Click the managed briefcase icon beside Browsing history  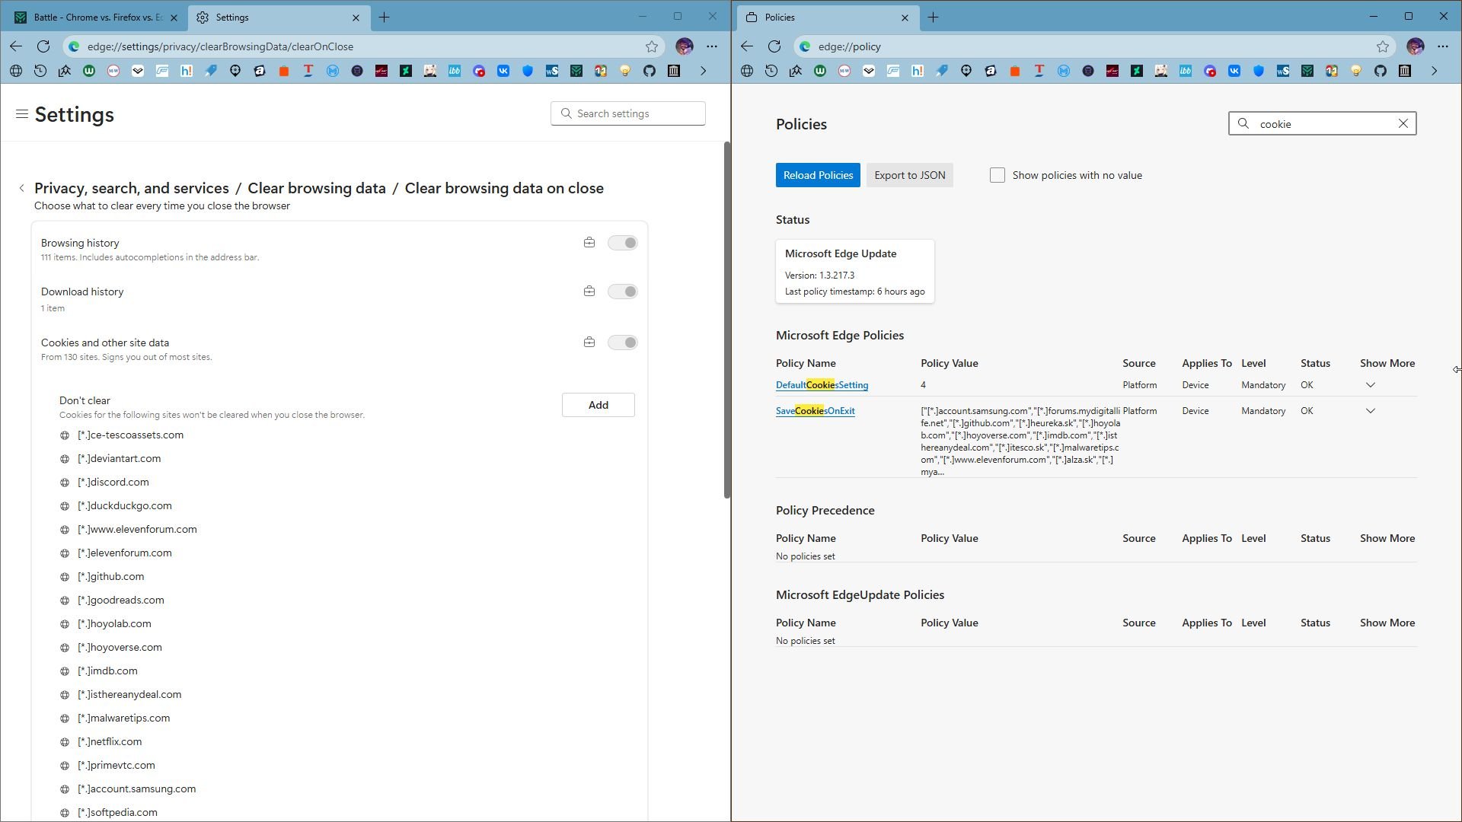(589, 243)
